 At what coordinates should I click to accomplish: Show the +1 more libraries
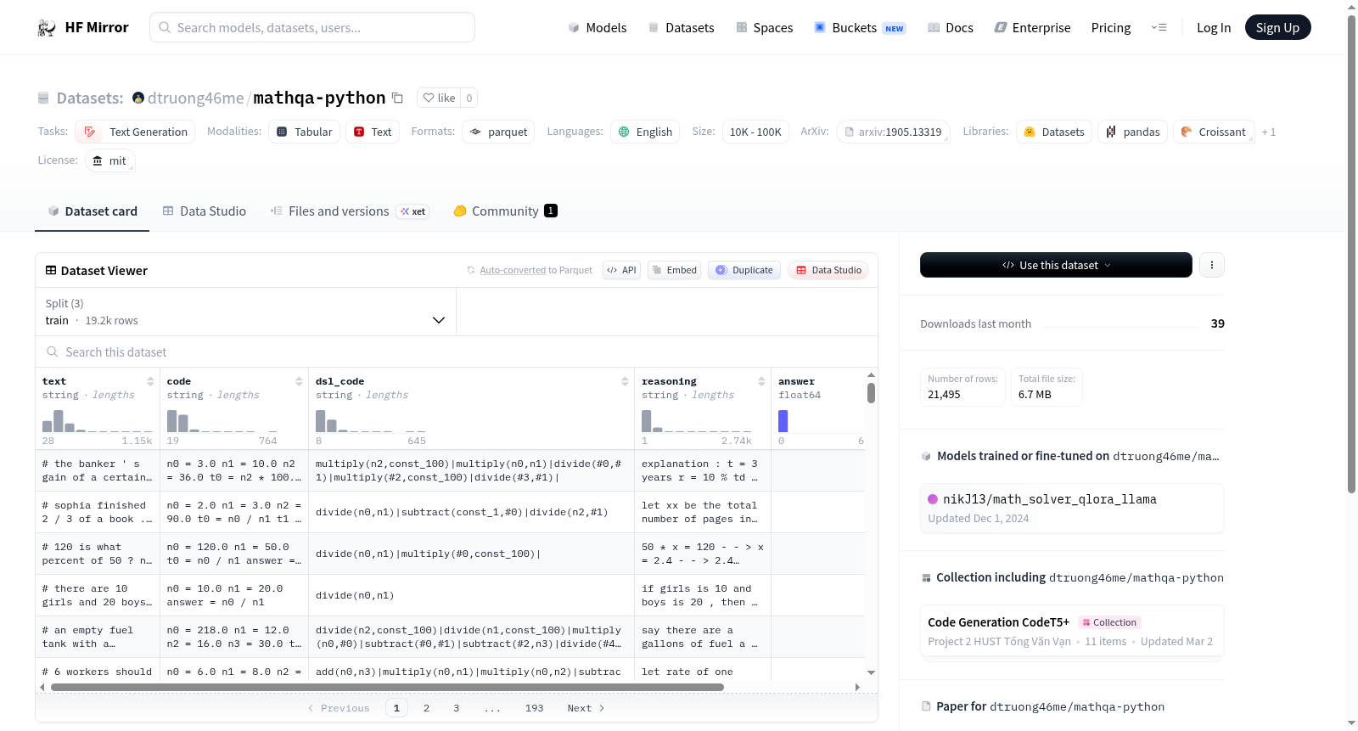click(x=1269, y=132)
